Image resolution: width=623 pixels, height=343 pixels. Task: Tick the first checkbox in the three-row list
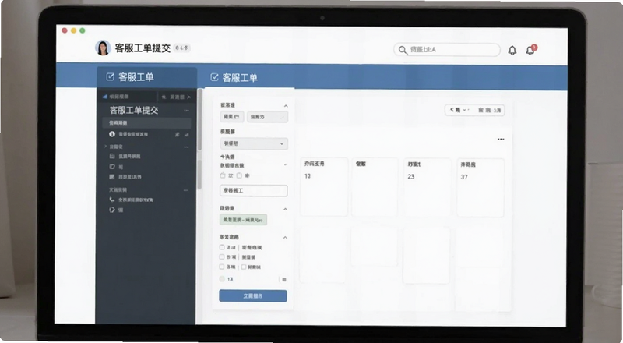(x=222, y=247)
